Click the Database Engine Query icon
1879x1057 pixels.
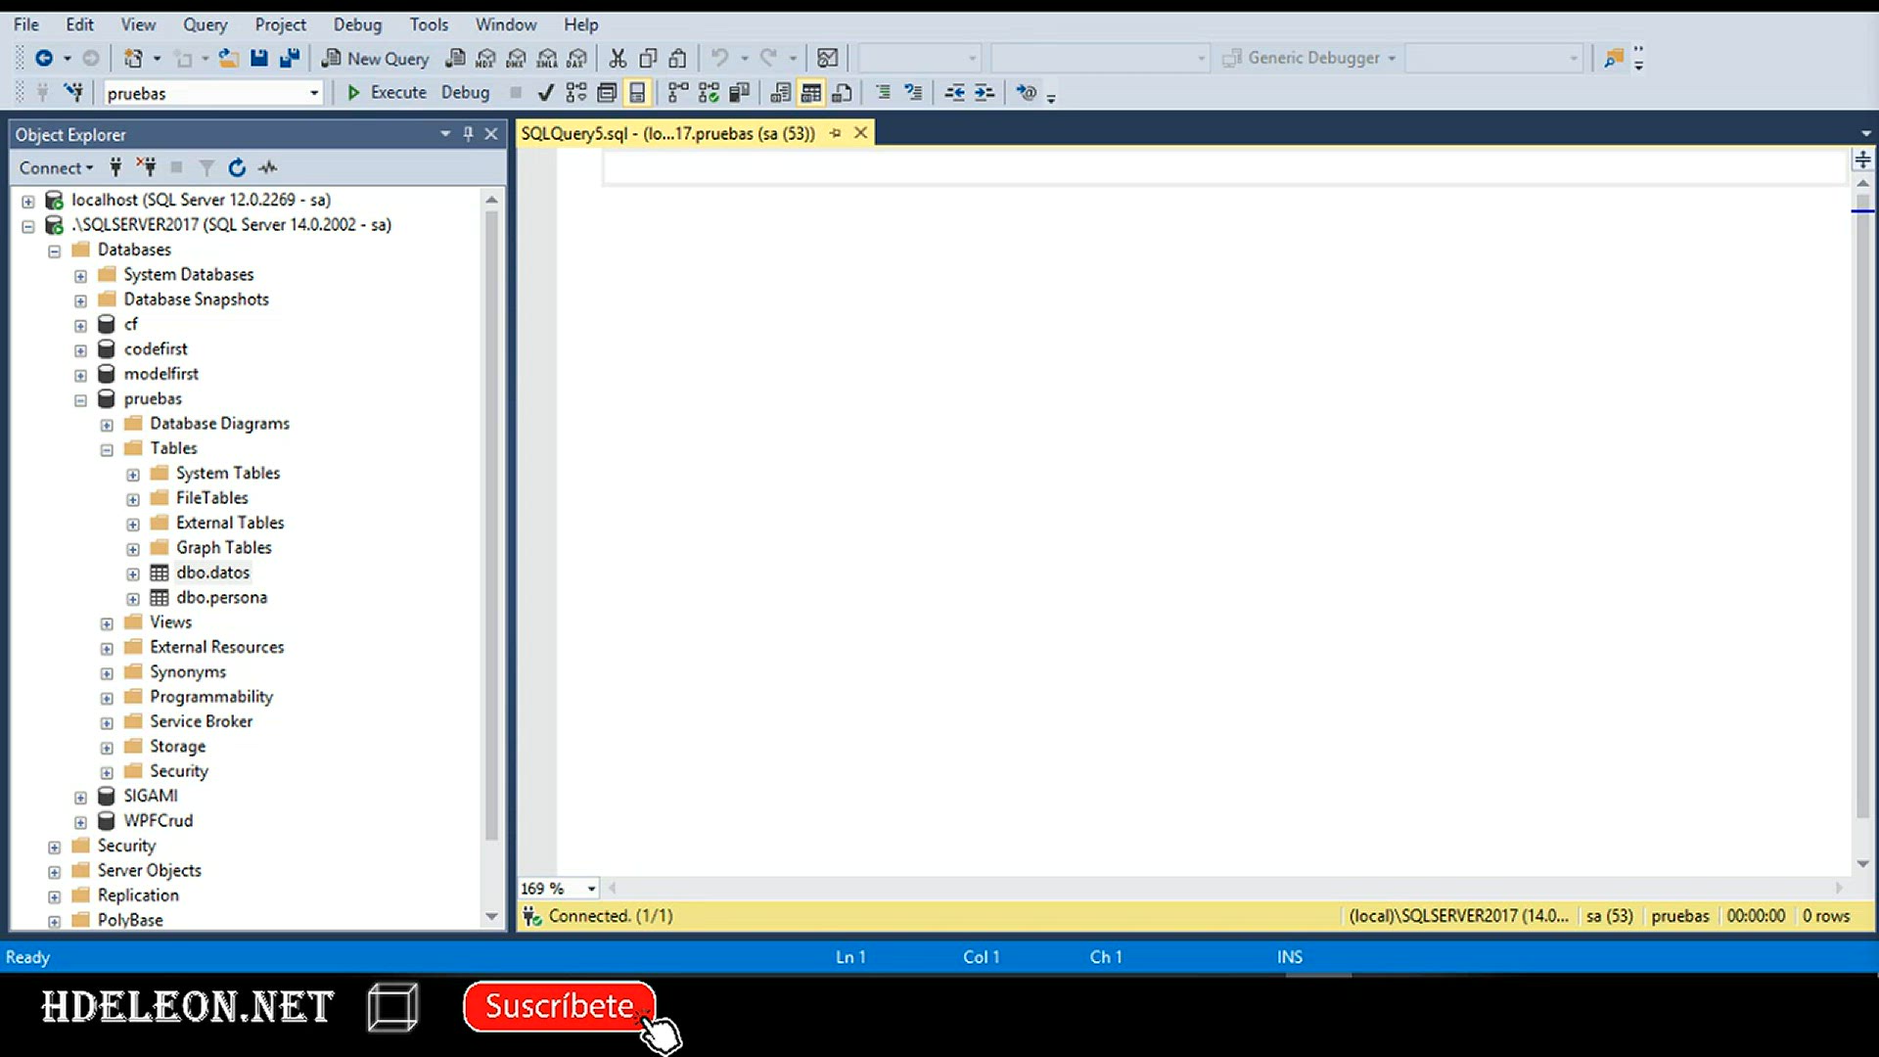pos(455,59)
